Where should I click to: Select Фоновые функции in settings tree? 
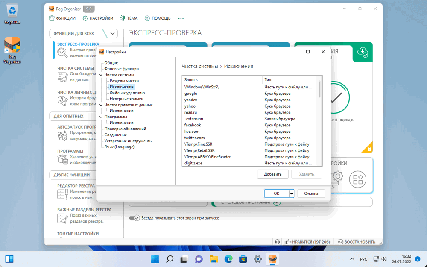121,69
